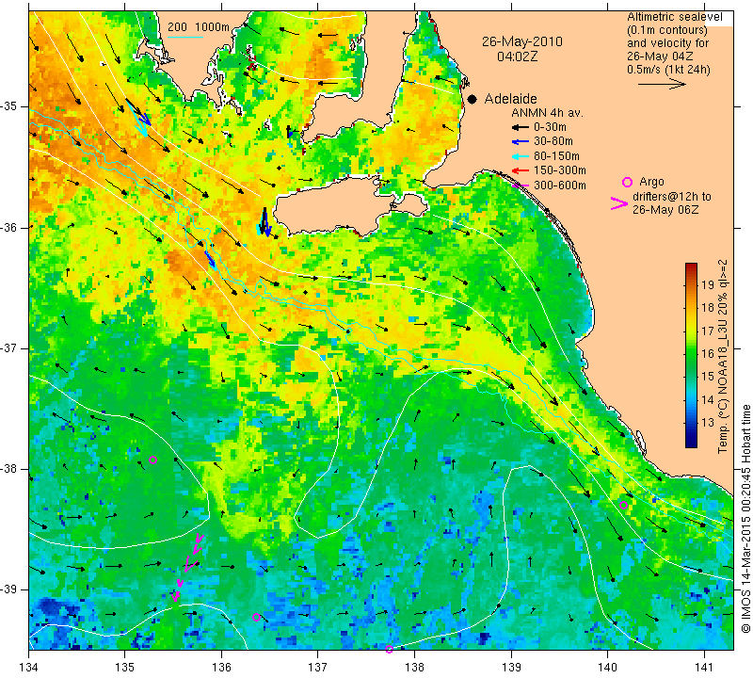Click latitude axis label -37

pos(9,347)
